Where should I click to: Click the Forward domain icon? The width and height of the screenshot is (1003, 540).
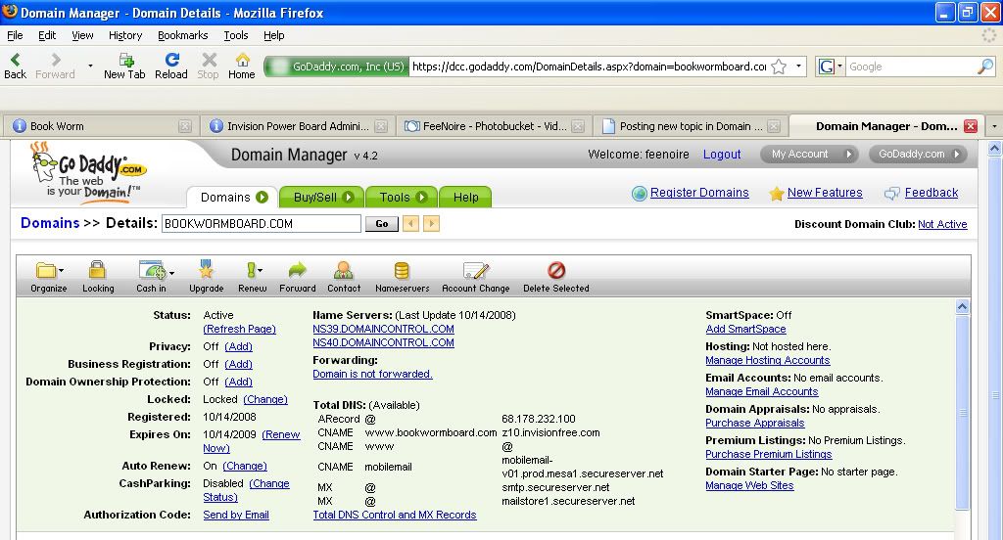297,271
